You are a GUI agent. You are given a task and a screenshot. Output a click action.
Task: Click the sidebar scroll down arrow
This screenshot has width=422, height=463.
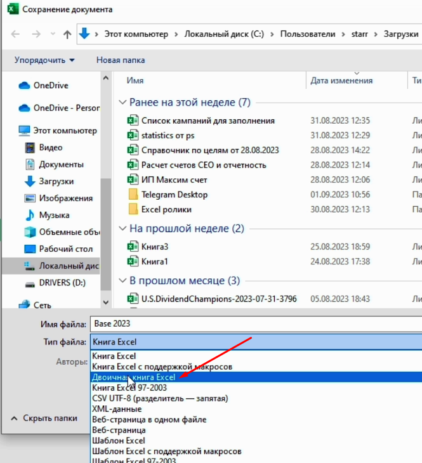[x=106, y=303]
